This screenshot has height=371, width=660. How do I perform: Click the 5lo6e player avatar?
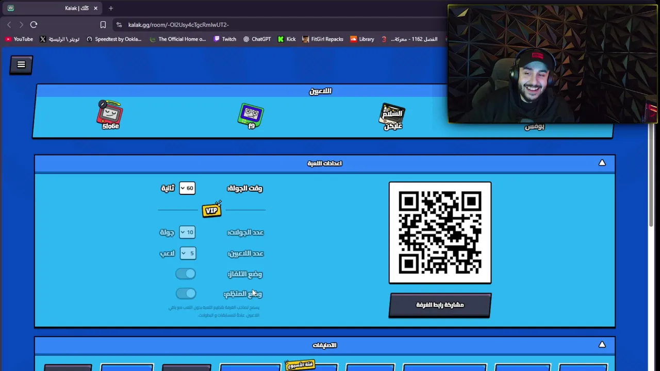(110, 115)
